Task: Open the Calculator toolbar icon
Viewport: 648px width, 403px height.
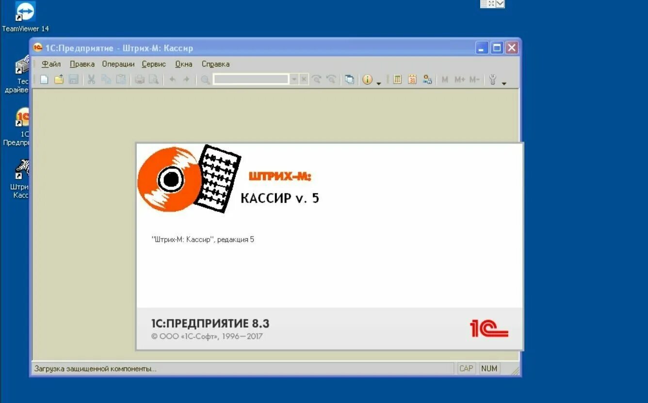Action: click(x=397, y=80)
